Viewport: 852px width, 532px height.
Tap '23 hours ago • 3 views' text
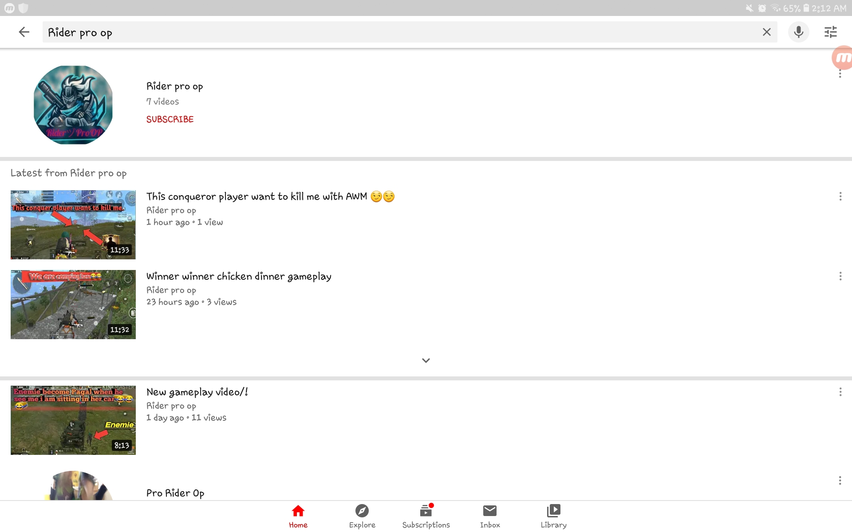click(x=192, y=302)
